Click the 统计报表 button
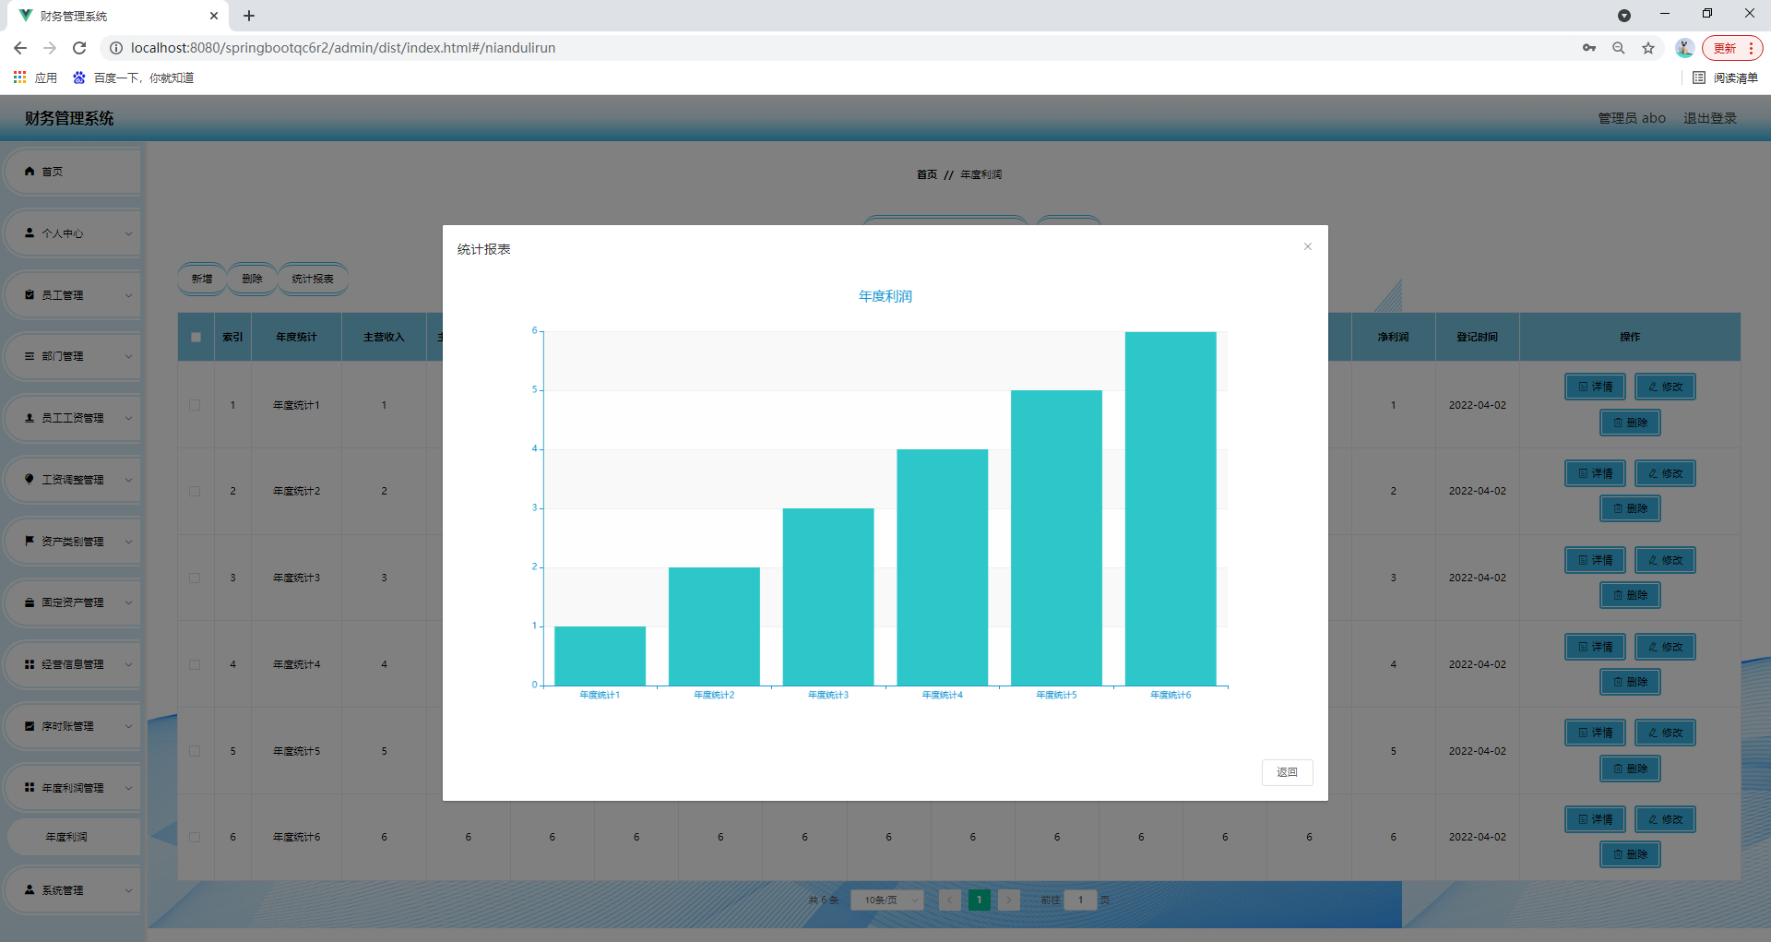This screenshot has width=1771, height=942. coord(313,279)
